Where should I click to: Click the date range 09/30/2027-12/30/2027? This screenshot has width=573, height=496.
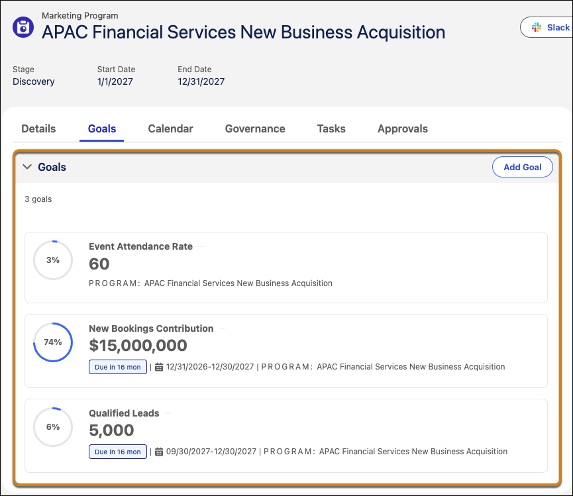[211, 452]
